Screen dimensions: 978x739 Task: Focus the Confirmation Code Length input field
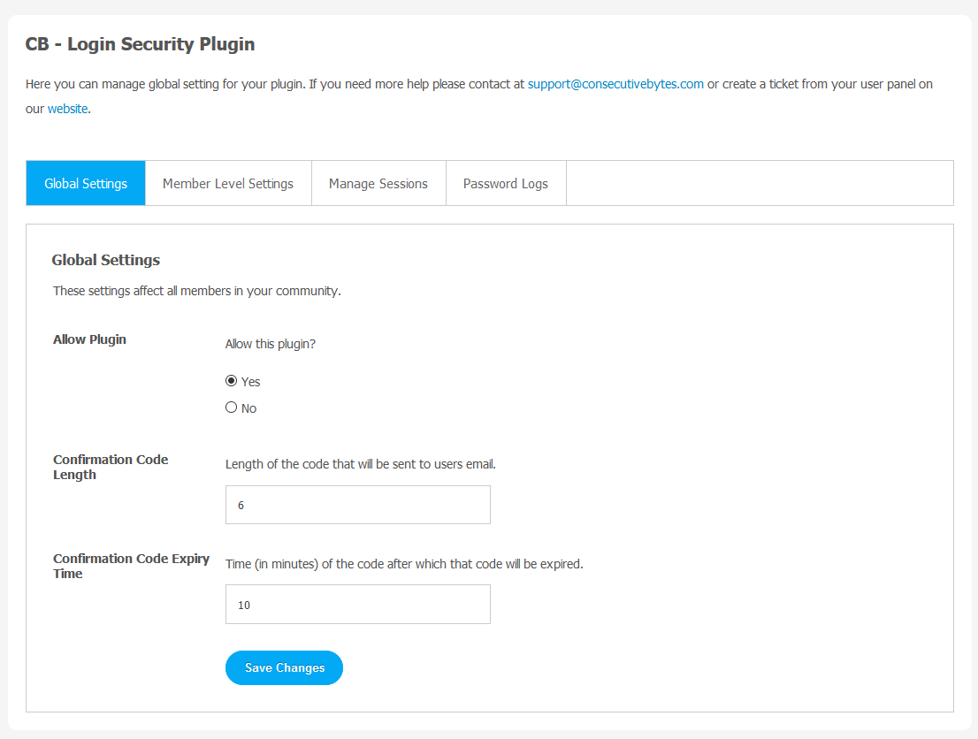click(x=357, y=505)
